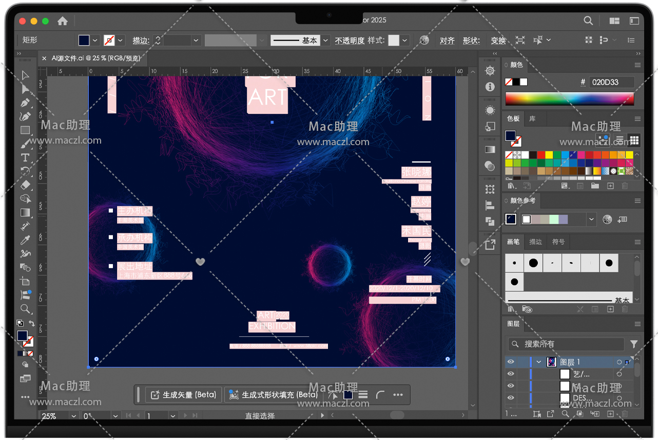Switch to the 库 tab
This screenshot has width=658, height=440.
[x=533, y=118]
